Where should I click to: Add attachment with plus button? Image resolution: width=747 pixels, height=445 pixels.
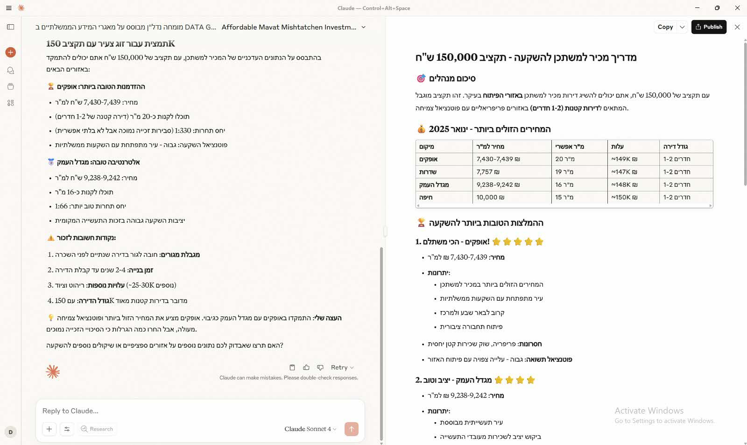[49, 429]
